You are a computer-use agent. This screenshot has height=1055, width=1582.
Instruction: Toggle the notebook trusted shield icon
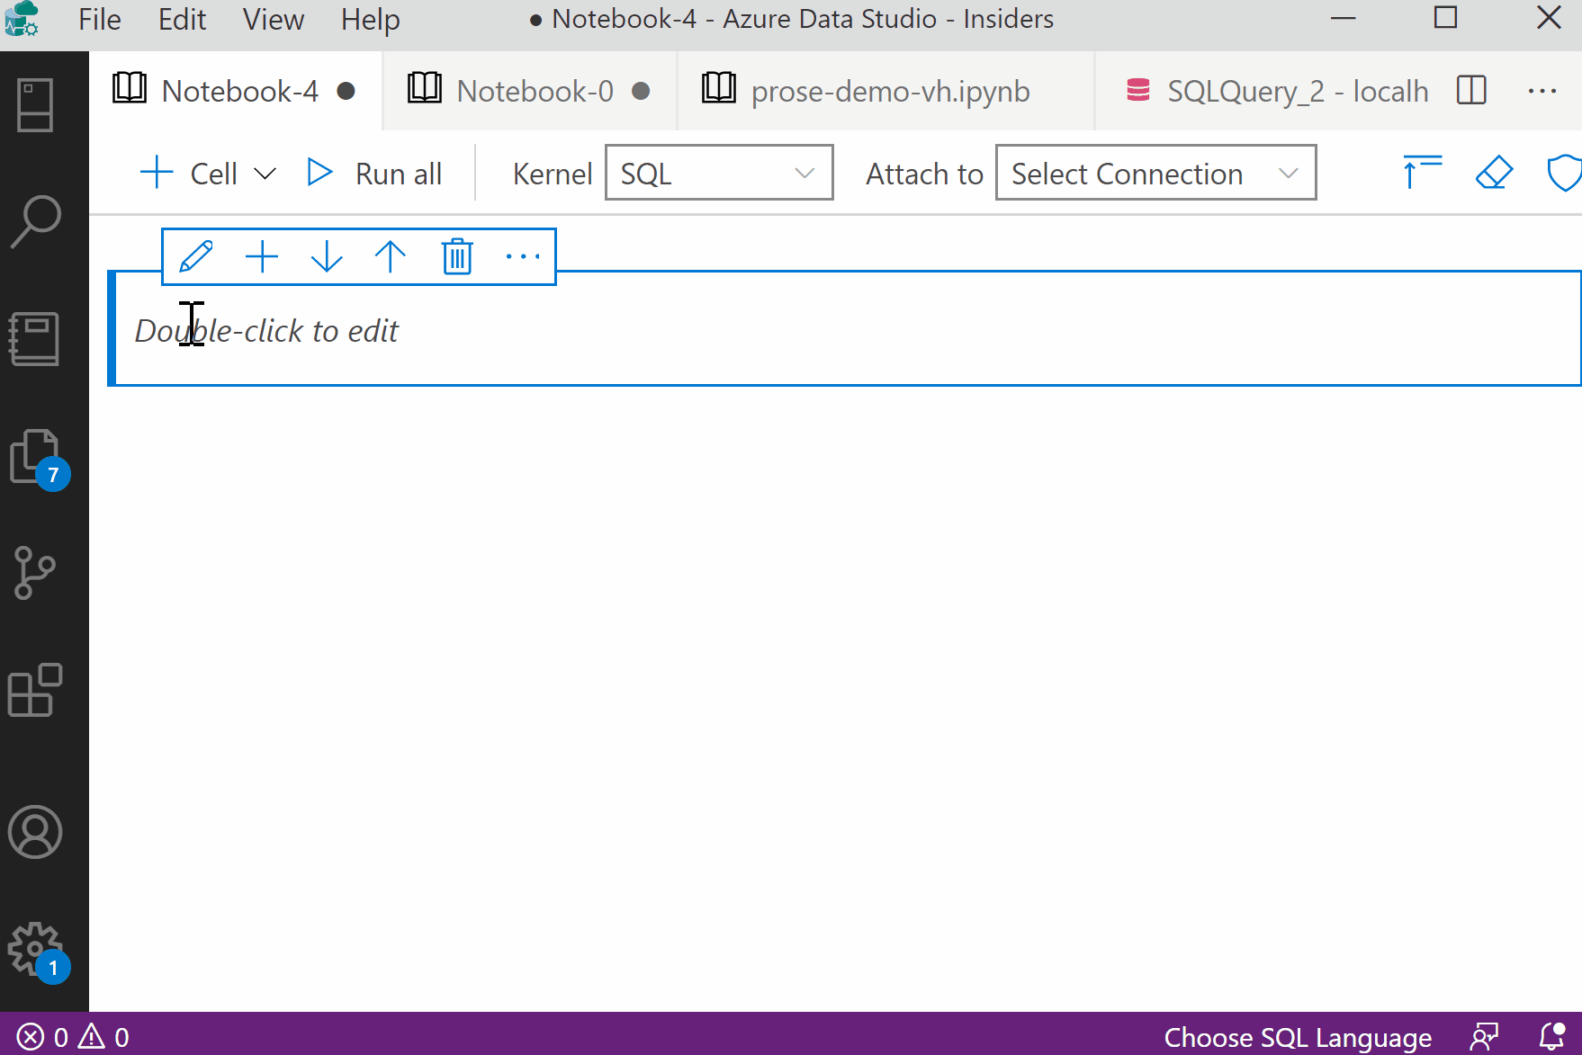coord(1566,173)
